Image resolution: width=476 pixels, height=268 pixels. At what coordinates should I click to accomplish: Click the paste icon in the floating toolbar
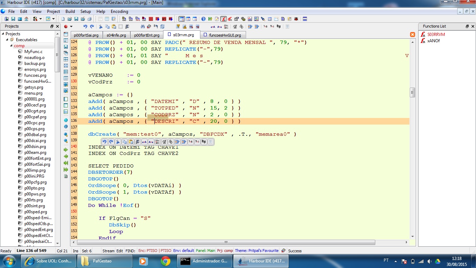pyautogui.click(x=131, y=142)
